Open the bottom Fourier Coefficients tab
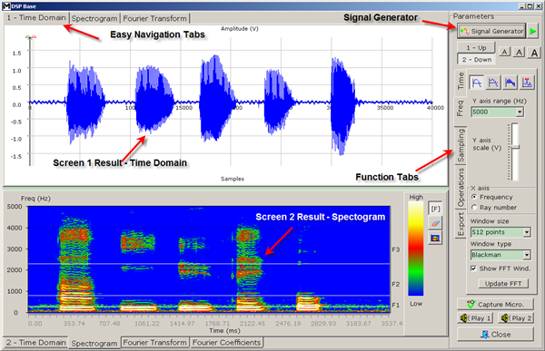This screenshot has width=545, height=351. click(x=226, y=343)
